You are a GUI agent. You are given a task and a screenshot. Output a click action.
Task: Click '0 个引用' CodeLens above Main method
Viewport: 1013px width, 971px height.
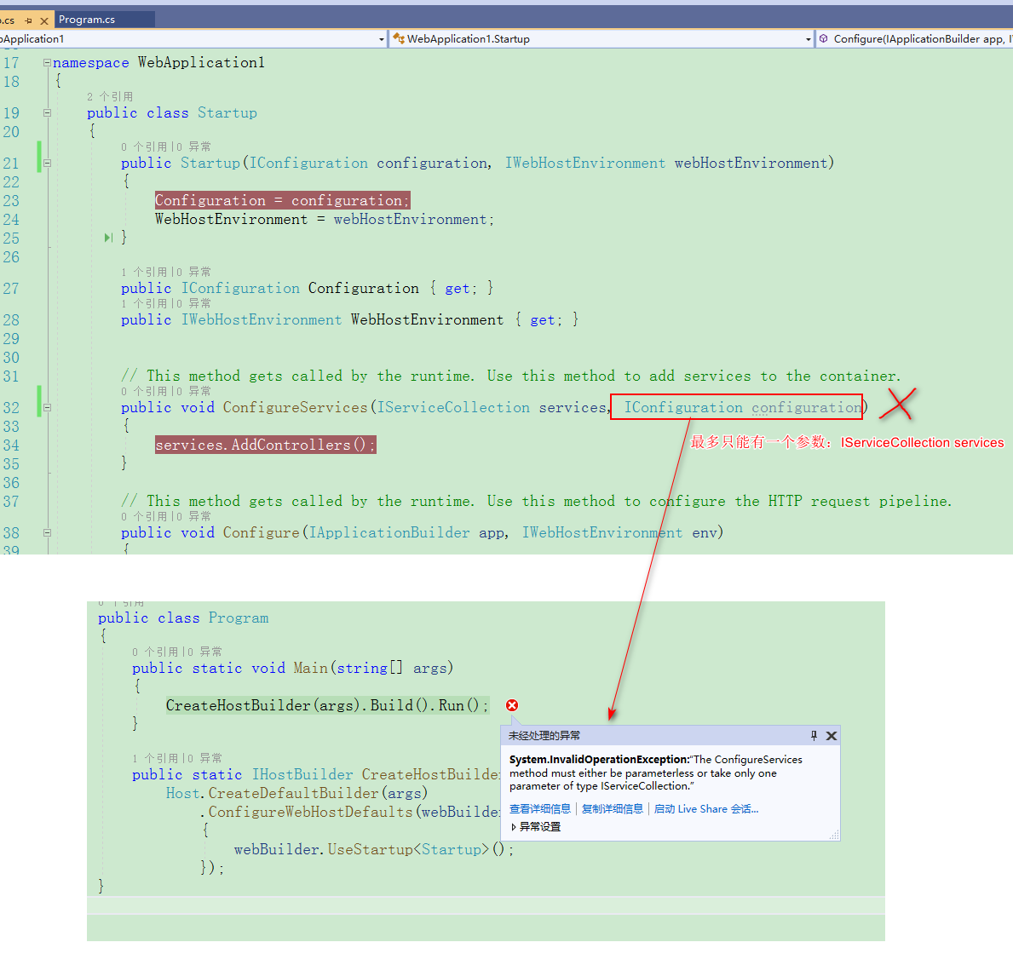(155, 652)
